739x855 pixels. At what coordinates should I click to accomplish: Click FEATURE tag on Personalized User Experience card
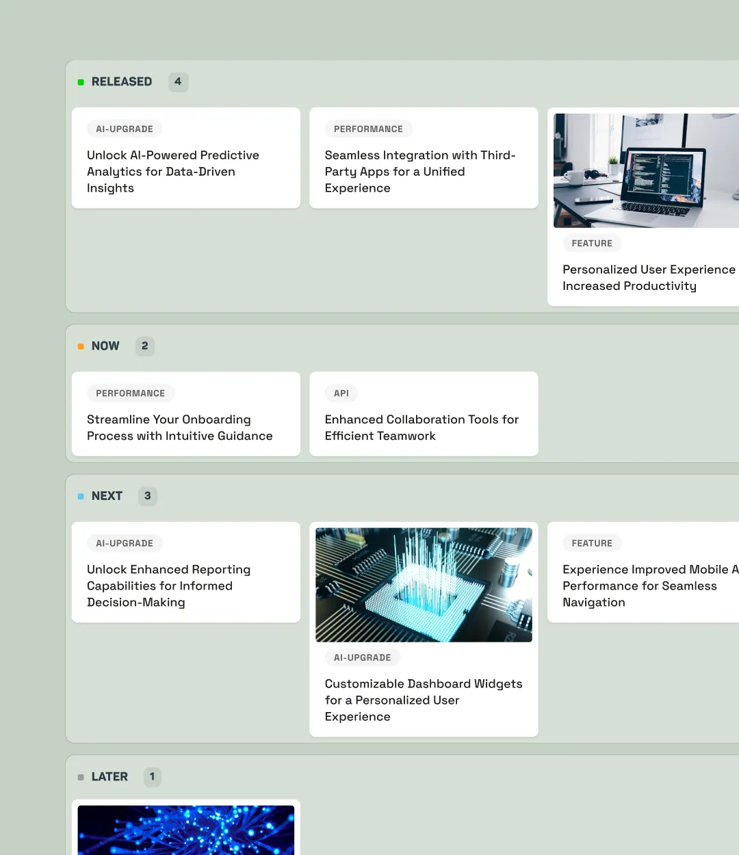[592, 243]
